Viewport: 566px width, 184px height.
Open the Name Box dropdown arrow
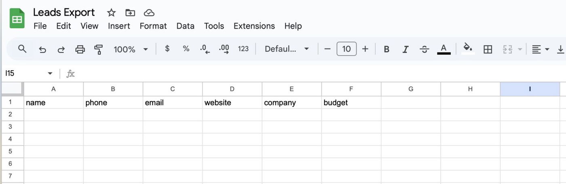50,73
